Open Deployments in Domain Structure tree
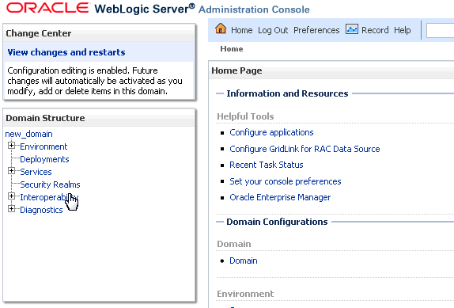454x308 pixels. (x=44, y=159)
